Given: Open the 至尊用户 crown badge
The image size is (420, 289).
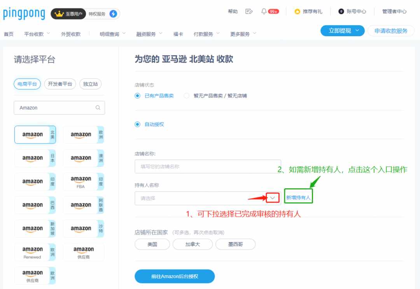Looking at the screenshot, I should 68,14.
